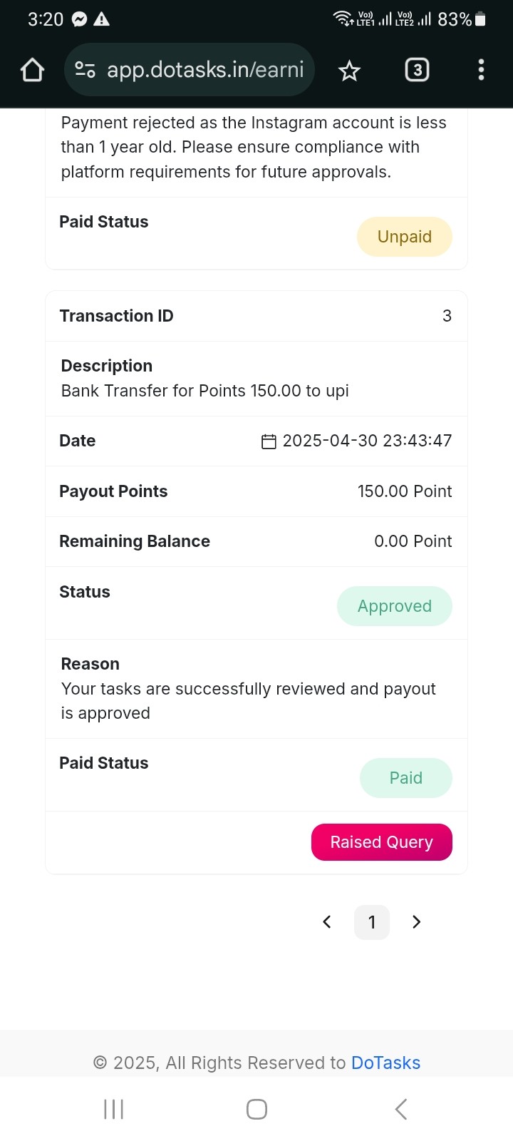Viewport: 513px width, 1141px height.
Task: Tap Android home navigation button
Action: pyautogui.click(x=256, y=1109)
